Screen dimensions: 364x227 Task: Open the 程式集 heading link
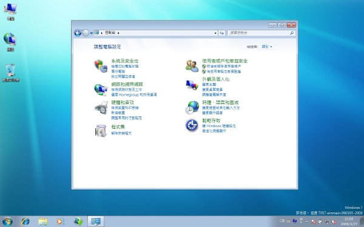[x=118, y=127]
